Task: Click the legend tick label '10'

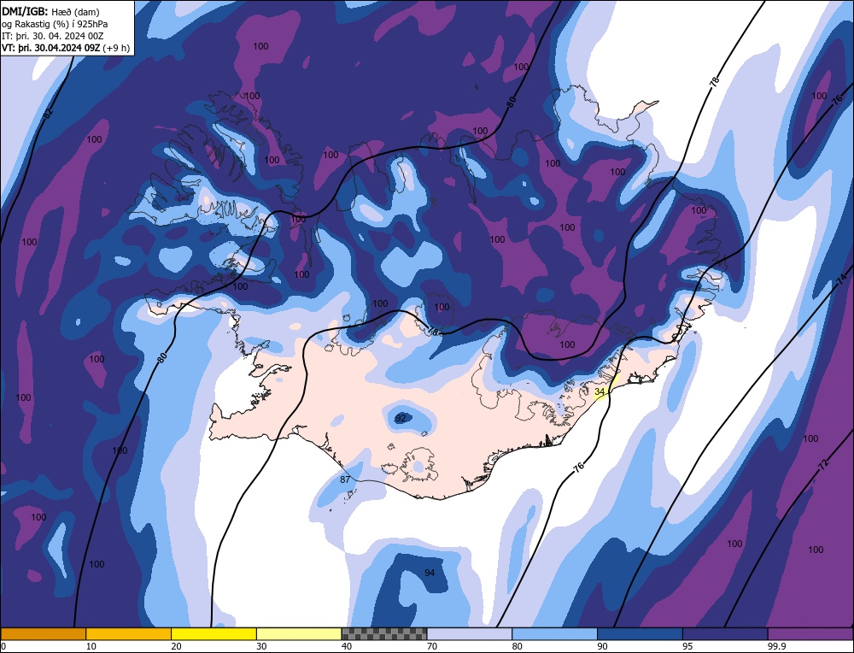Action: tap(91, 646)
